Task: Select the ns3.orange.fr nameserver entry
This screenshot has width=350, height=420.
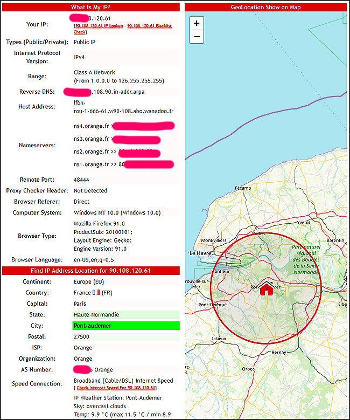Action: 91,139
